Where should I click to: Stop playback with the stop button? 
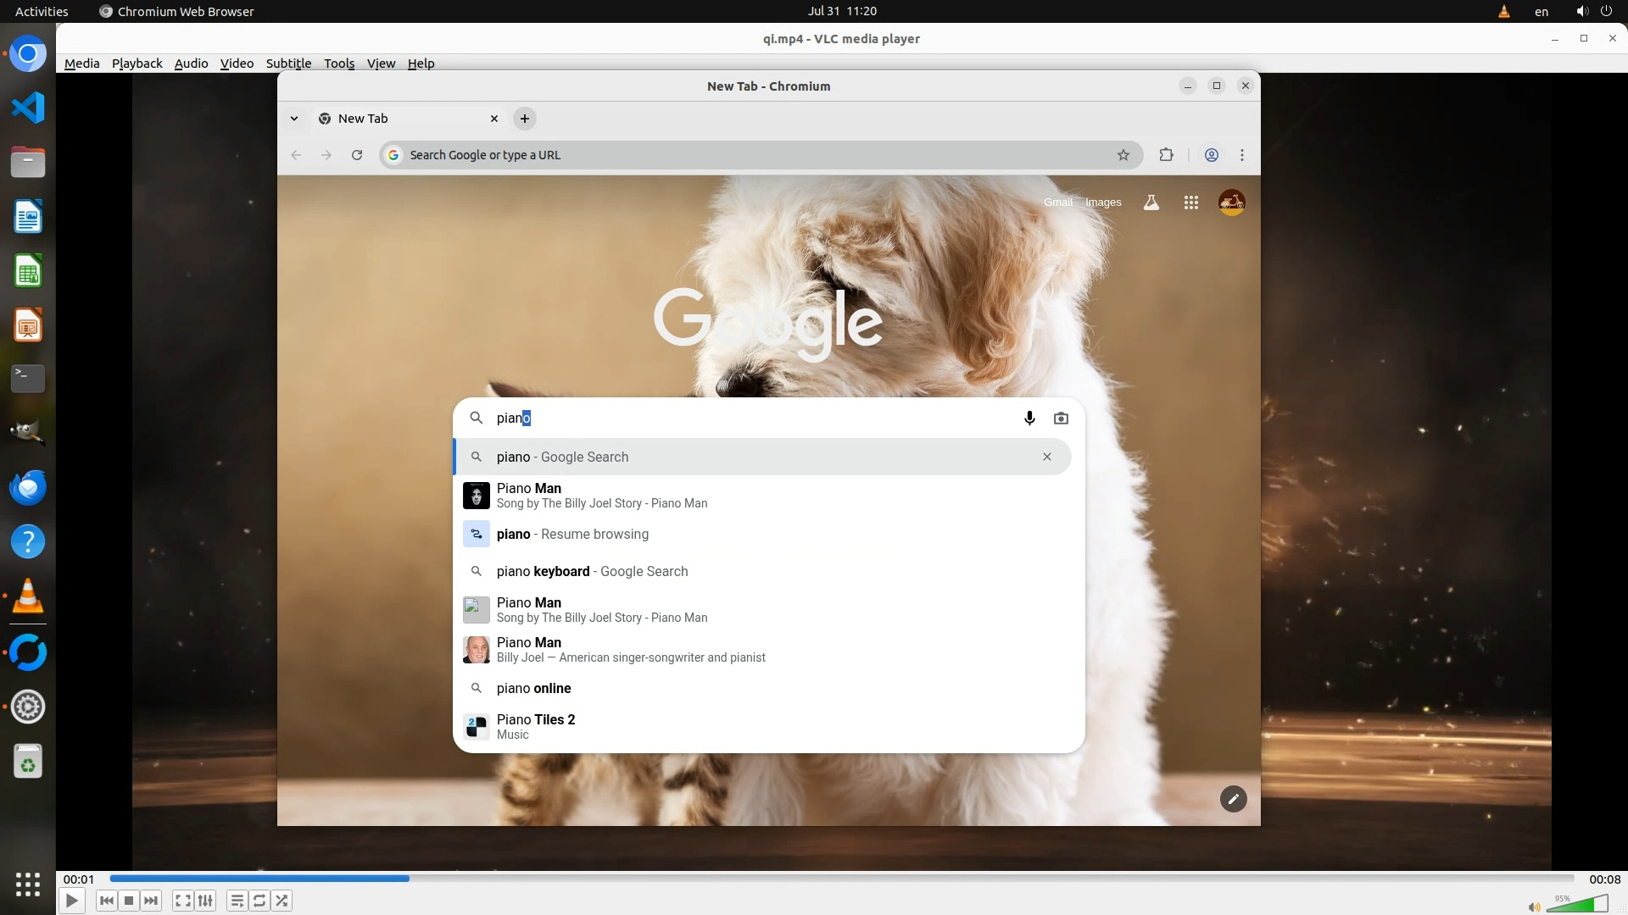(x=129, y=901)
